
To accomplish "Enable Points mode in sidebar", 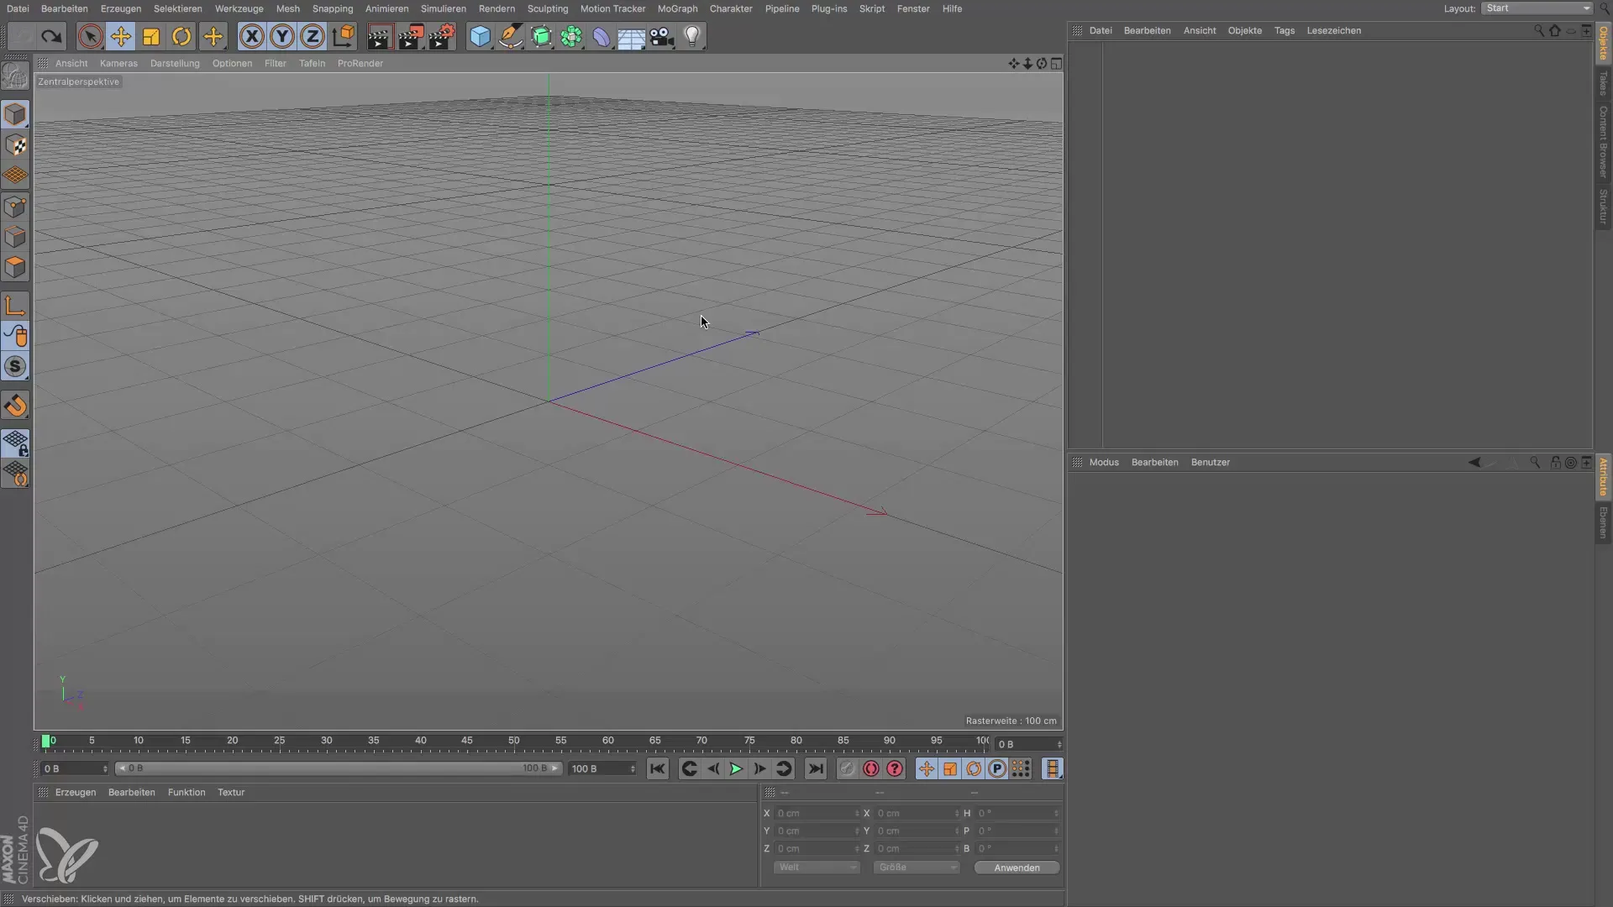I will pyautogui.click(x=15, y=207).
